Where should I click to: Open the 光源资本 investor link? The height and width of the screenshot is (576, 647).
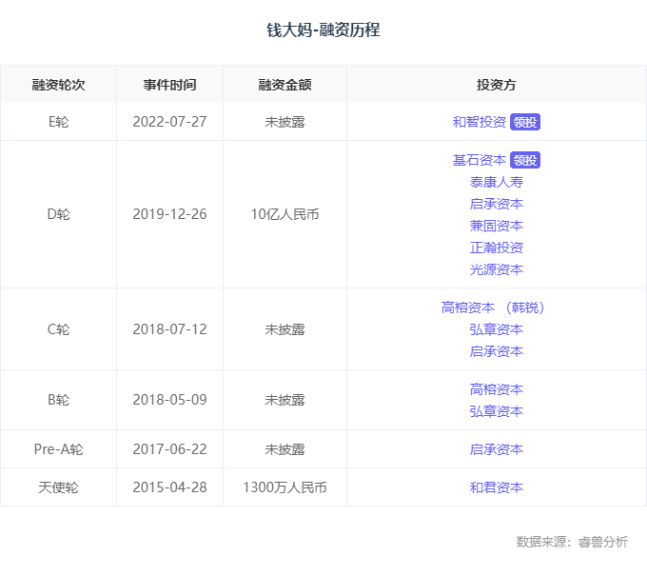pos(497,269)
